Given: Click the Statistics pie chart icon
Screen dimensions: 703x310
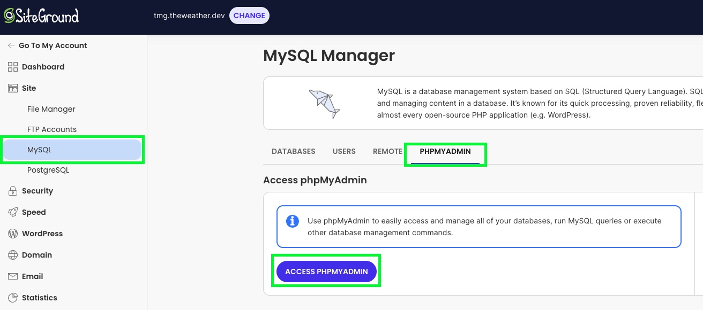Looking at the screenshot, I should 13,298.
